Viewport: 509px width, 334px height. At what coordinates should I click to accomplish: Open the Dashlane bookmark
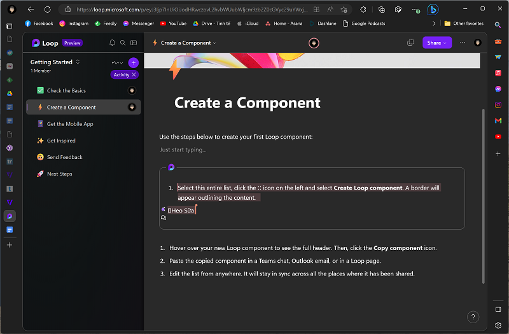tap(323, 24)
